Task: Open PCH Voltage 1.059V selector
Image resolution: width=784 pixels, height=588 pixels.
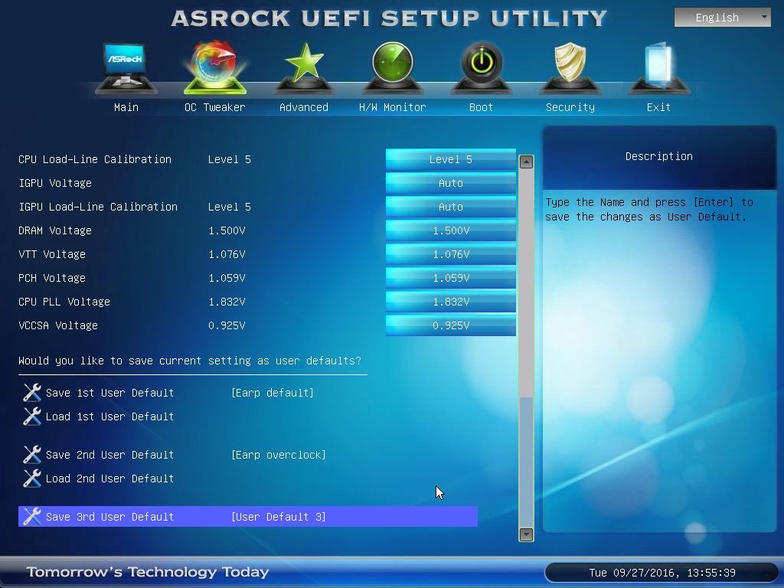Action: pyautogui.click(x=450, y=278)
